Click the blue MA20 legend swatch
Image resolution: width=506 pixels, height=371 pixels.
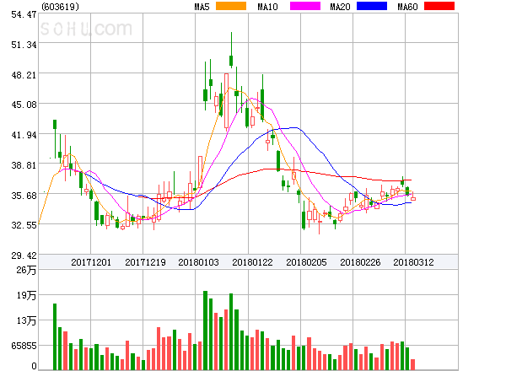372,6
